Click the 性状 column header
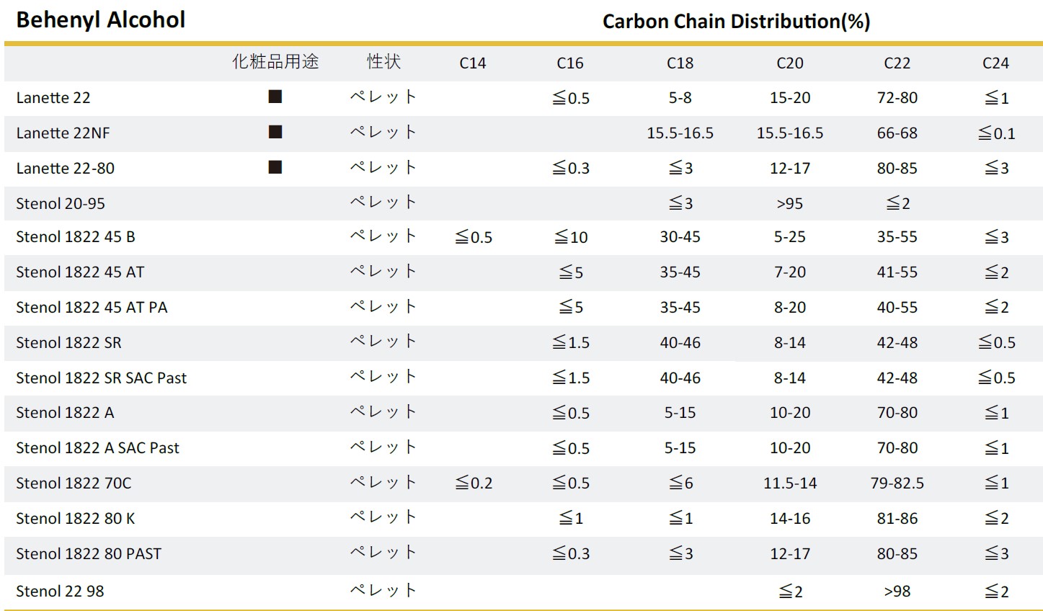Image resolution: width=1043 pixels, height=611 pixels. tap(383, 62)
